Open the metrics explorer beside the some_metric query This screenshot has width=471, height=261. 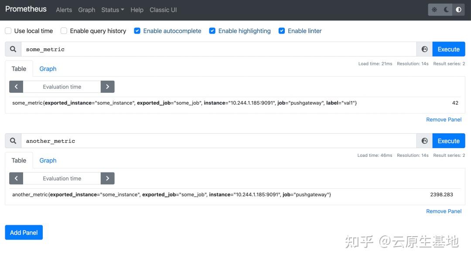coord(424,49)
